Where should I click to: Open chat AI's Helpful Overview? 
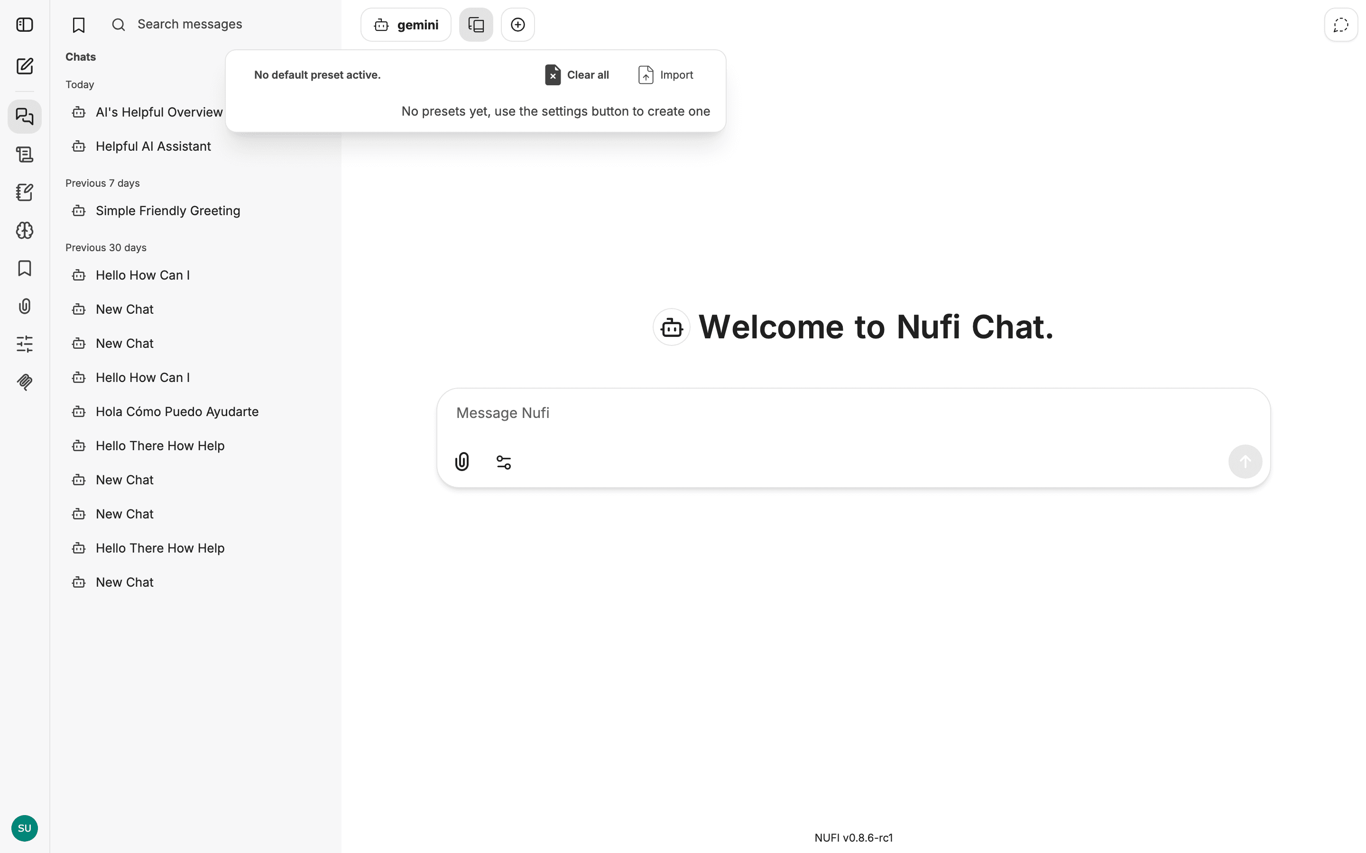pos(147,112)
